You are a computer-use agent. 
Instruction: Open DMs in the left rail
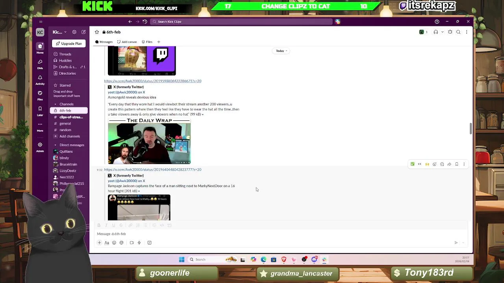(40, 64)
